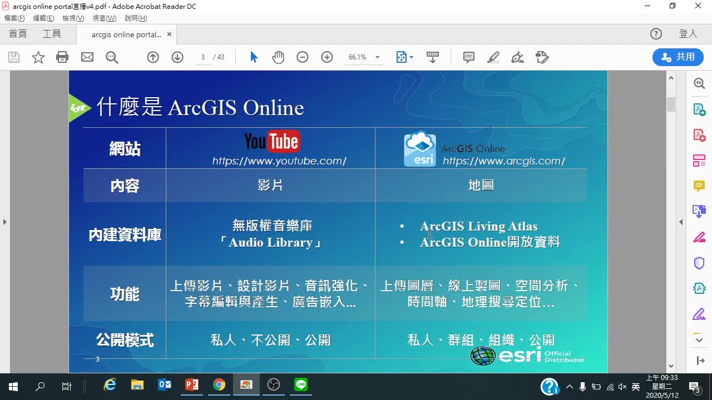Open the Windows Start menu

(13, 386)
